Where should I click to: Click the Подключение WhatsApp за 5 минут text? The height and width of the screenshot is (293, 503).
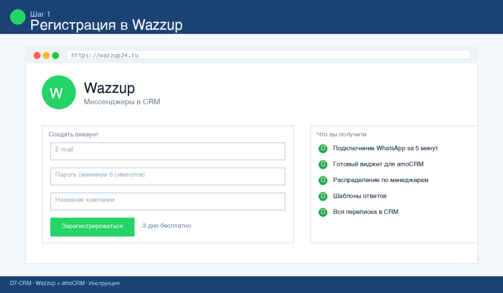click(x=386, y=148)
